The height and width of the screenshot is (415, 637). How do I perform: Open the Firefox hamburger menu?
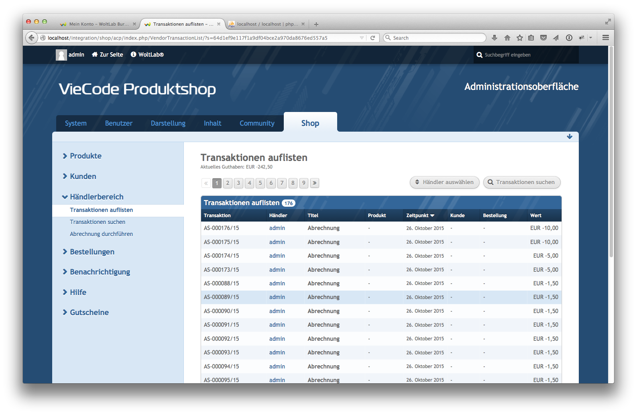coord(606,38)
